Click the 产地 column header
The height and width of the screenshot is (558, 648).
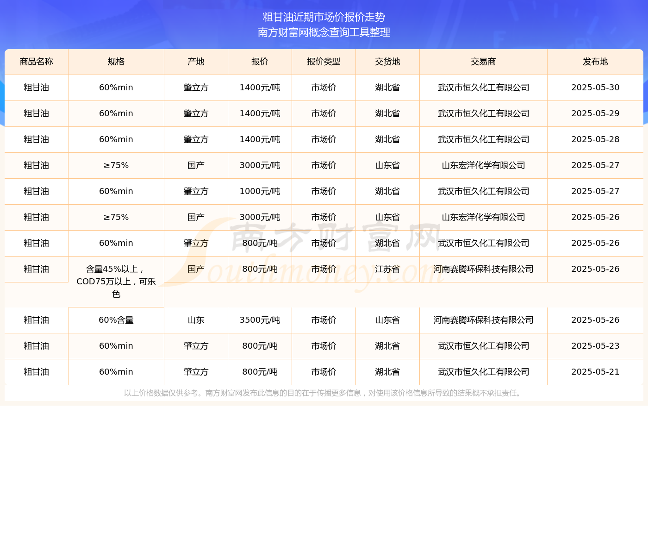pos(196,62)
